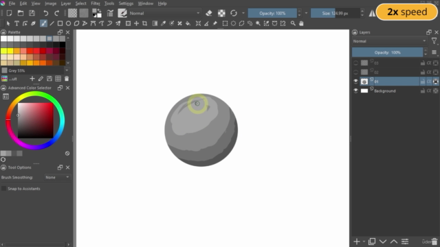Open the layer blending mode dropdown
Viewport: 440px width, 247px height.
[390, 41]
